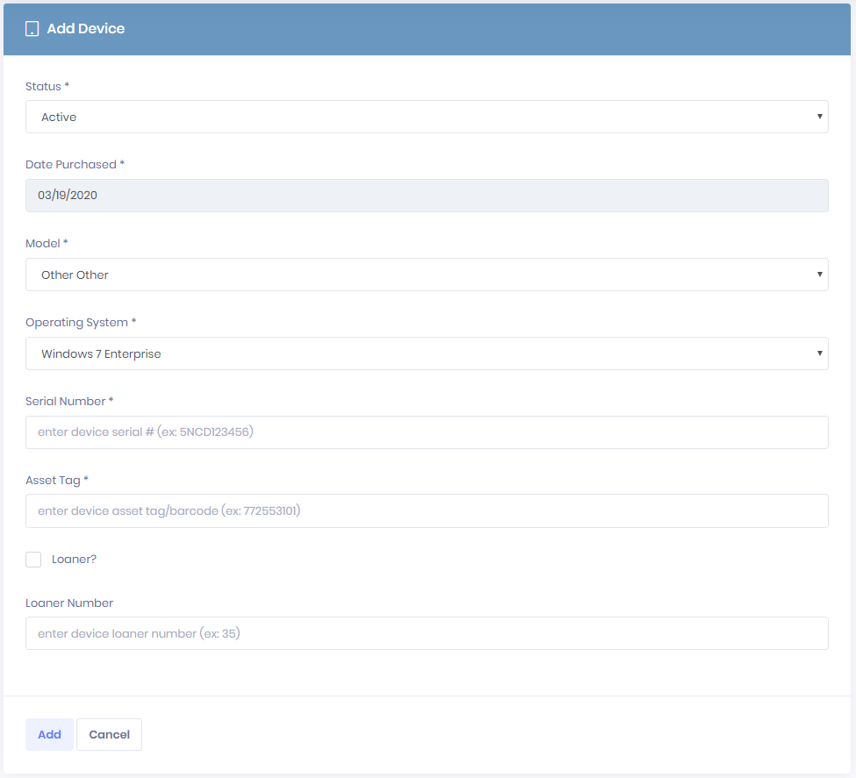Click the Model * label
The height and width of the screenshot is (778, 856).
47,243
